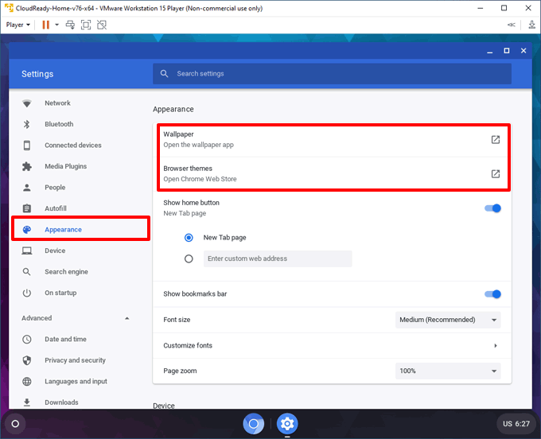Click the Settings gear in the shelf
This screenshot has height=439, width=541.
coord(287,423)
